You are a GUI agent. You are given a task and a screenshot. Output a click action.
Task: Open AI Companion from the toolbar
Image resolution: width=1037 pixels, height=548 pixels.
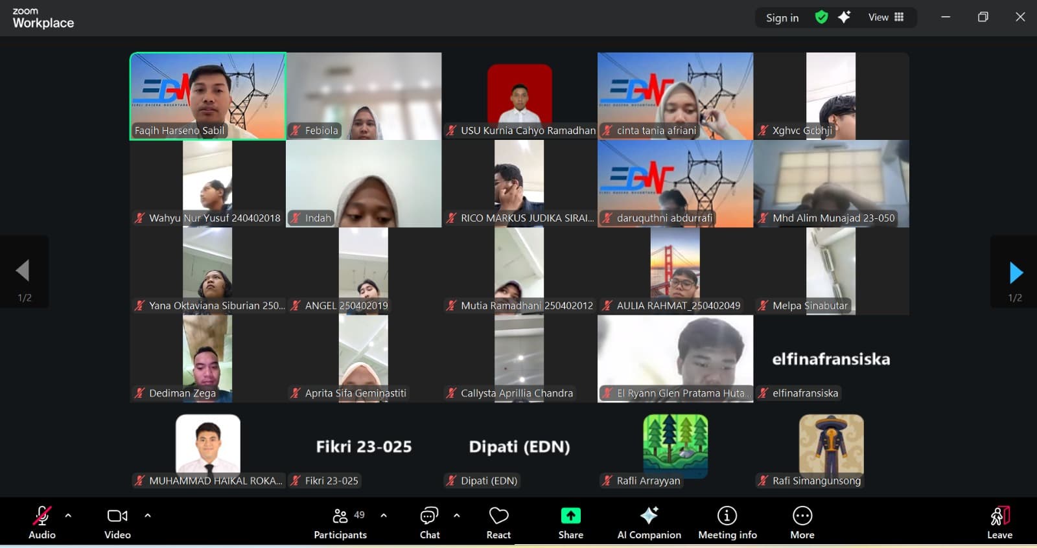pyautogui.click(x=649, y=523)
